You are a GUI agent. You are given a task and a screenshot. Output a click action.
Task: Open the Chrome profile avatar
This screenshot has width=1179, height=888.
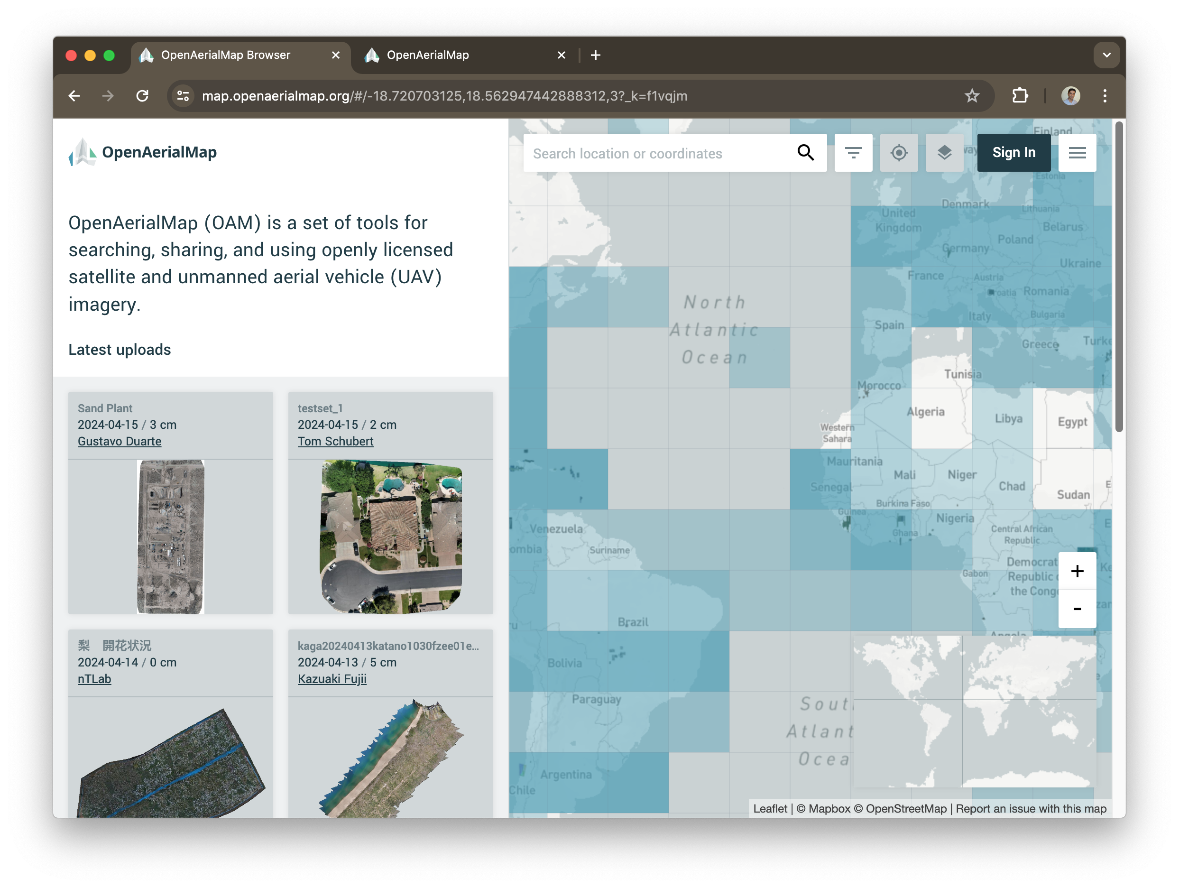point(1070,96)
